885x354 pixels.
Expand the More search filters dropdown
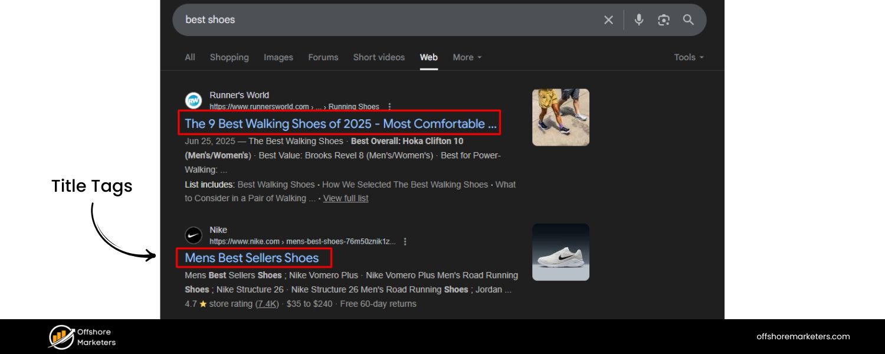pyautogui.click(x=467, y=57)
